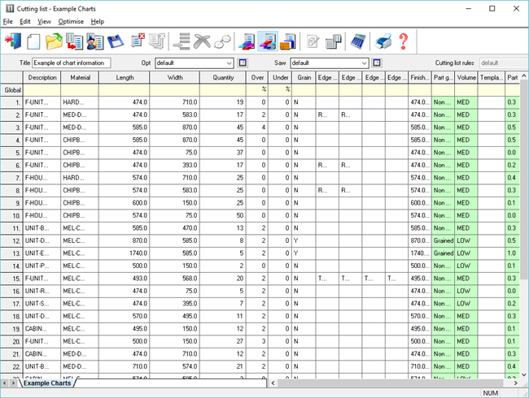Create a new blank cutting list
This screenshot has width=529, height=398.
pyautogui.click(x=34, y=41)
